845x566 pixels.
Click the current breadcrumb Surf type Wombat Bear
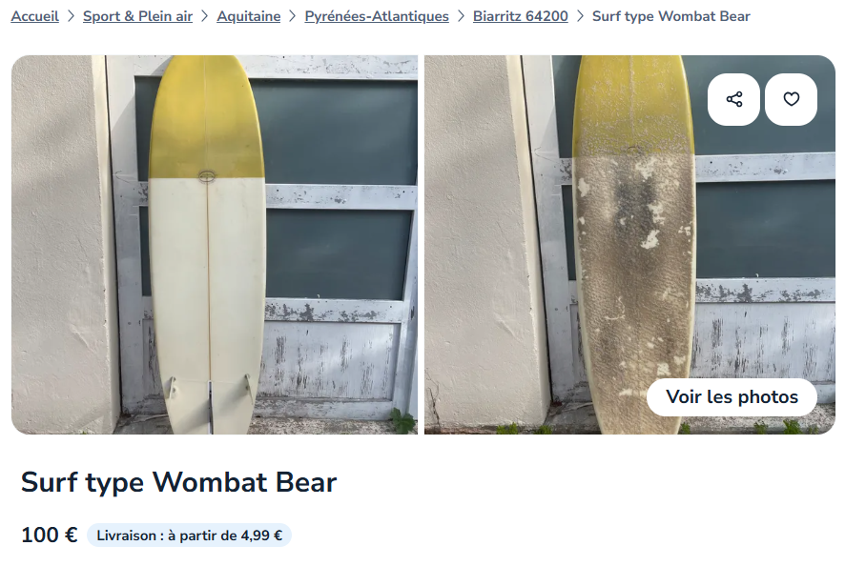pyautogui.click(x=670, y=16)
